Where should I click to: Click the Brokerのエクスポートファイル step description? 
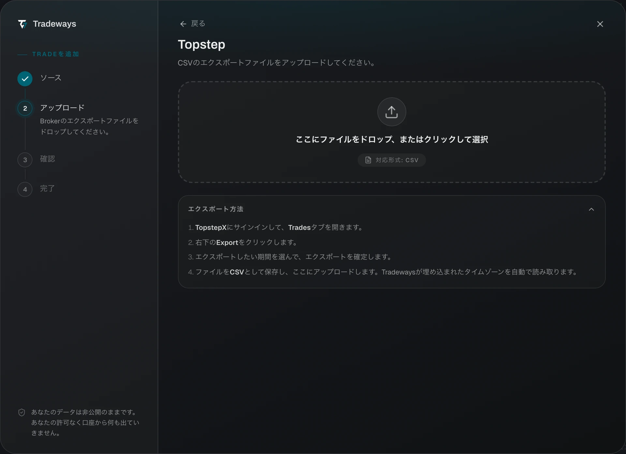pyautogui.click(x=89, y=126)
